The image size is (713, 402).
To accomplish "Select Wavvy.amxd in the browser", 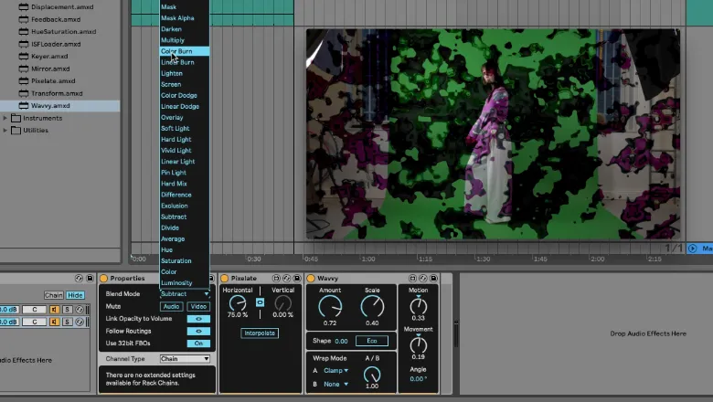I will (x=50, y=106).
